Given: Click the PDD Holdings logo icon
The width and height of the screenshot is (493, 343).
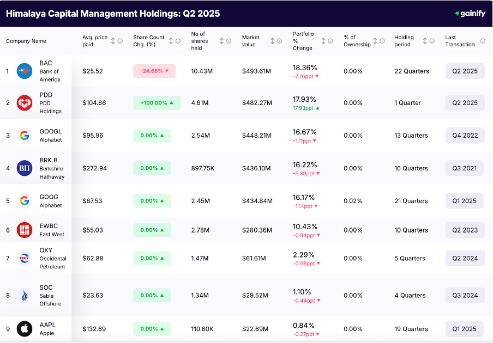Looking at the screenshot, I should (25, 103).
